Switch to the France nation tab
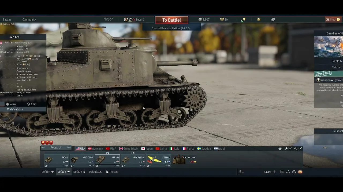The width and height of the screenshot is (343, 192). pyautogui.click(x=188, y=149)
